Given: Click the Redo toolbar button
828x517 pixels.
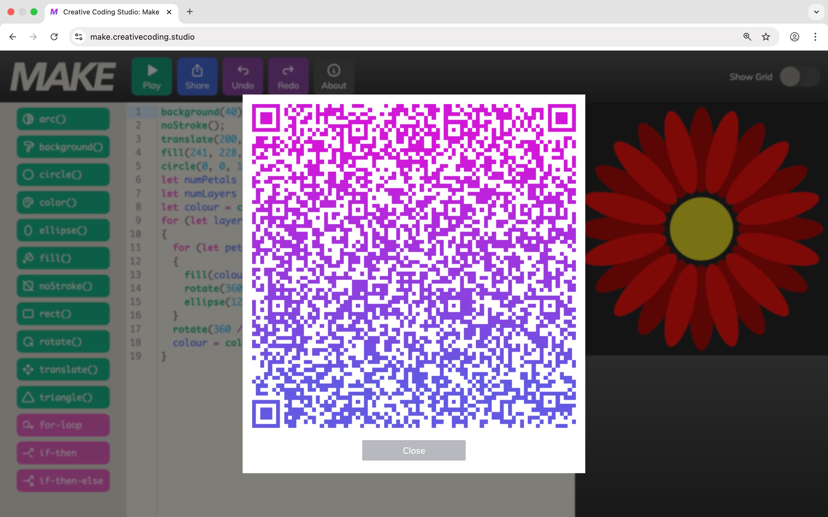Looking at the screenshot, I should point(288,76).
